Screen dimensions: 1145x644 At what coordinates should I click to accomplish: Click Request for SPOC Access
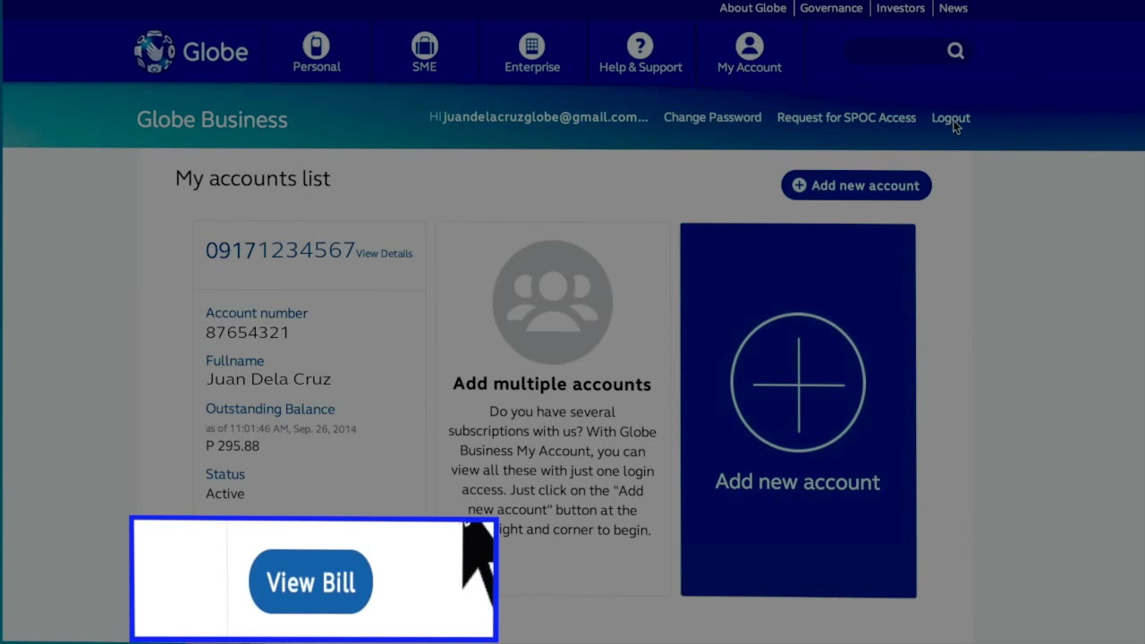tap(846, 117)
